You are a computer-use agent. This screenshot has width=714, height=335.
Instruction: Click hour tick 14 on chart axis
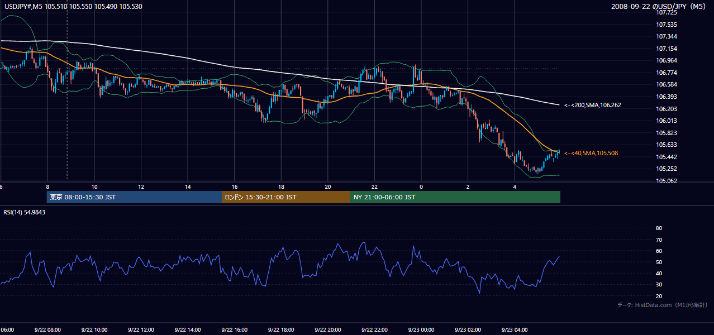188,186
